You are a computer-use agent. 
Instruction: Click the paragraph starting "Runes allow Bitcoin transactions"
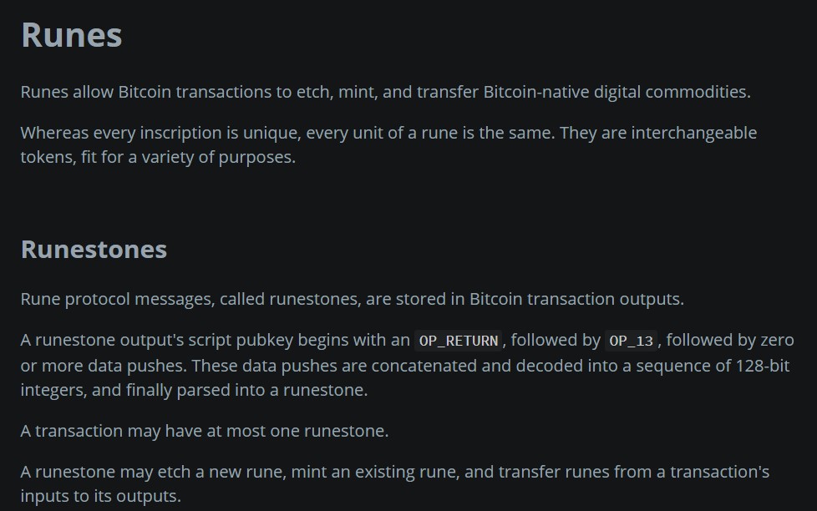(x=385, y=92)
